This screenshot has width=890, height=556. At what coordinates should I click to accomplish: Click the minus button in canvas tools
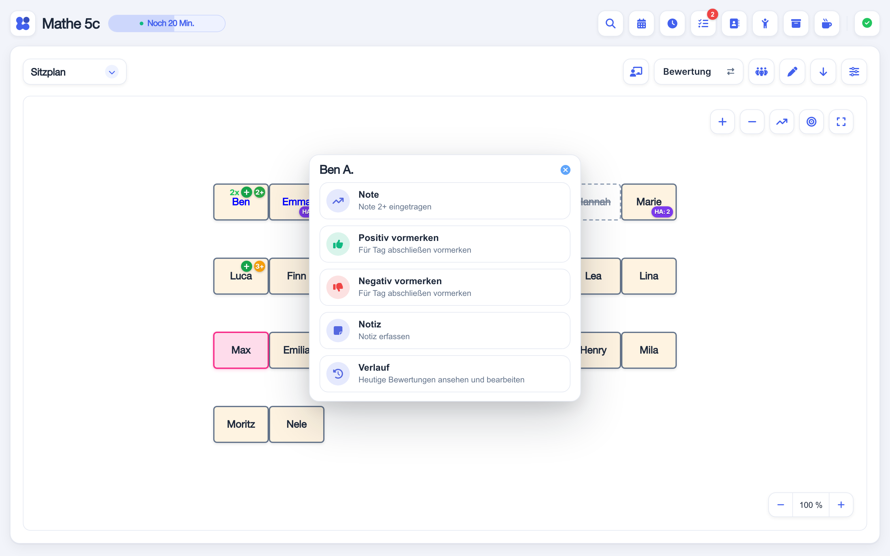752,122
